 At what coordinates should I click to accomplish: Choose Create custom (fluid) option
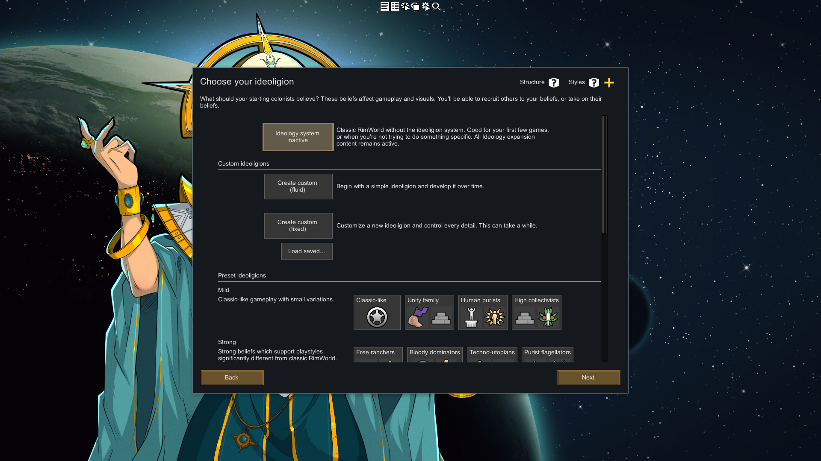click(298, 187)
